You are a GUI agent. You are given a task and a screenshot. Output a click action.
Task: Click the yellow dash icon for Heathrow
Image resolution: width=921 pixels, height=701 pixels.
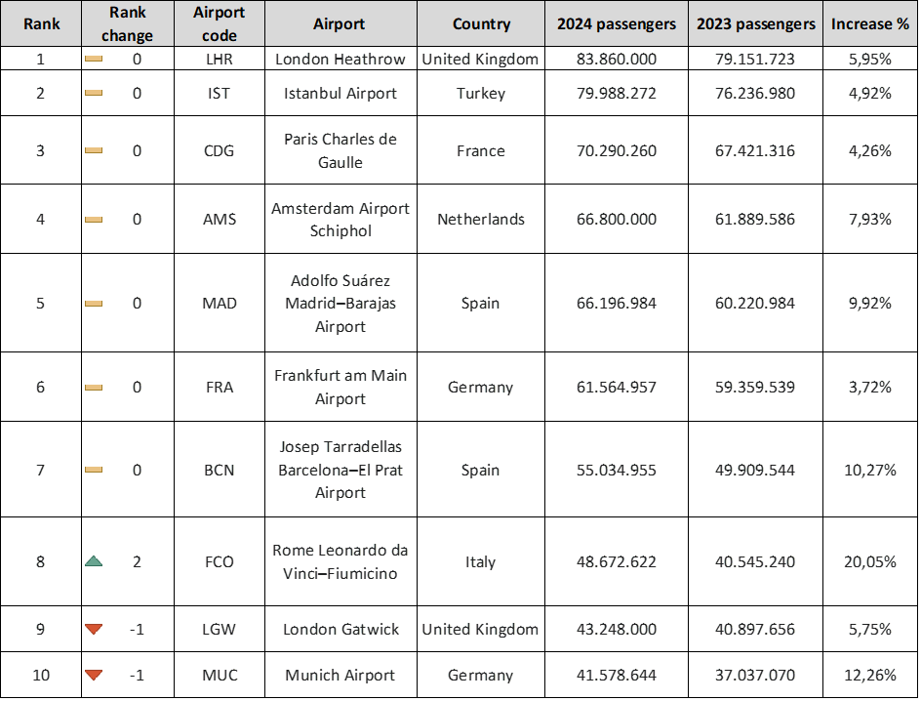tap(94, 60)
